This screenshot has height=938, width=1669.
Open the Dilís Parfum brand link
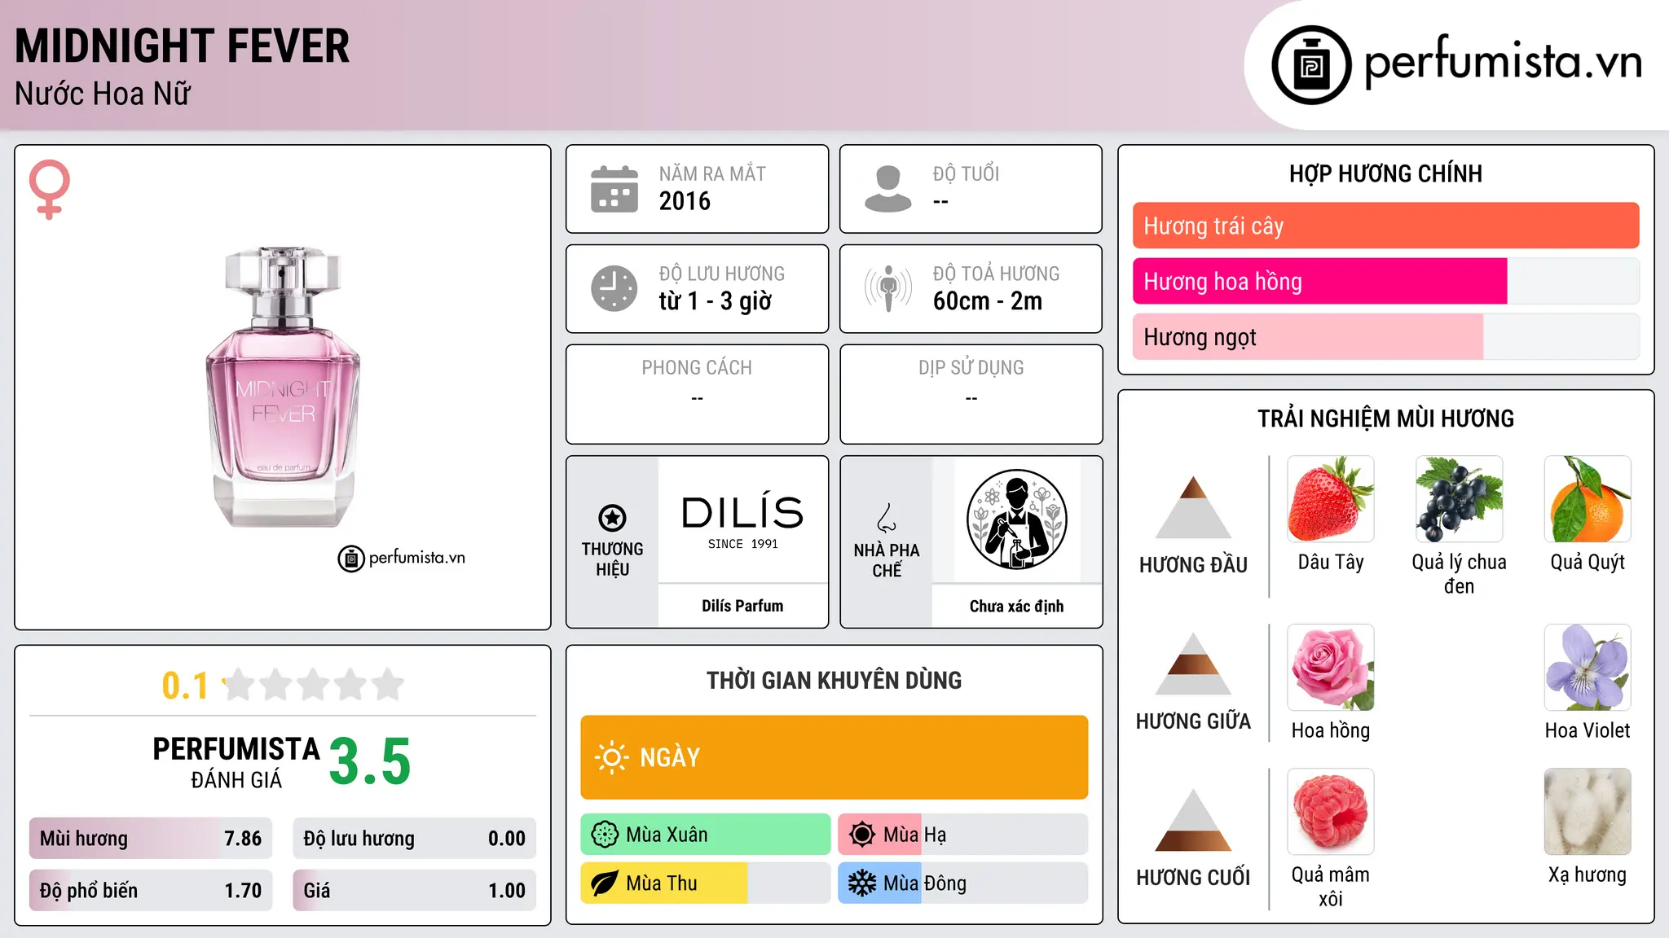point(742,606)
